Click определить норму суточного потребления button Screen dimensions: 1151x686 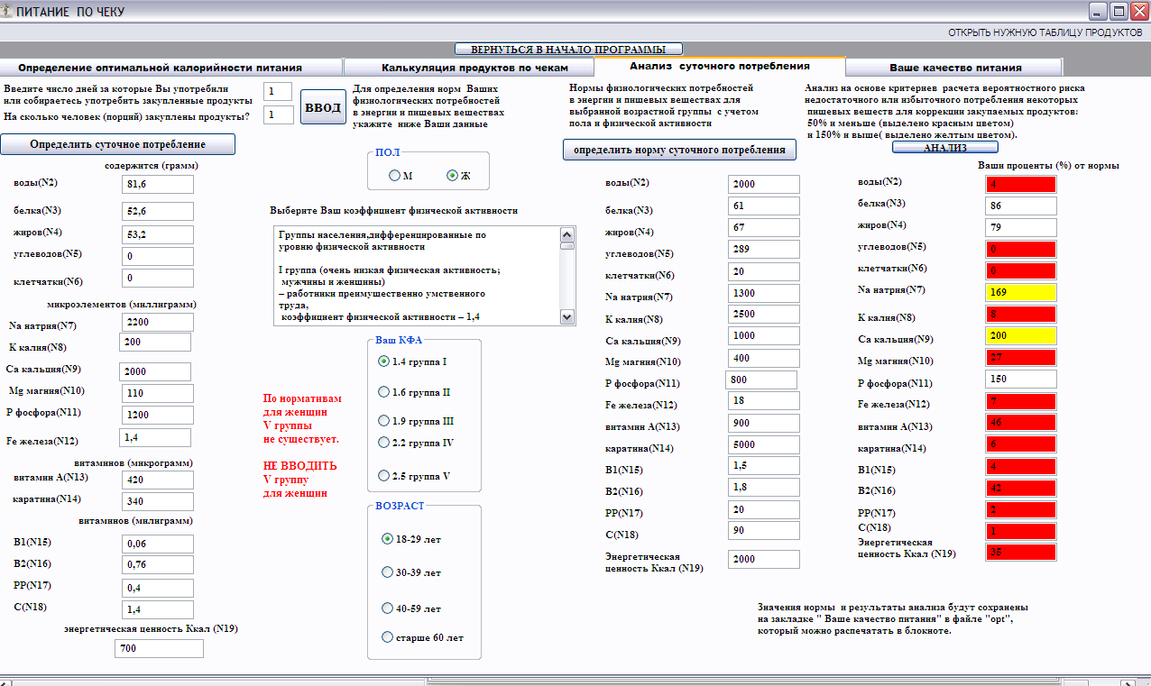click(x=679, y=150)
